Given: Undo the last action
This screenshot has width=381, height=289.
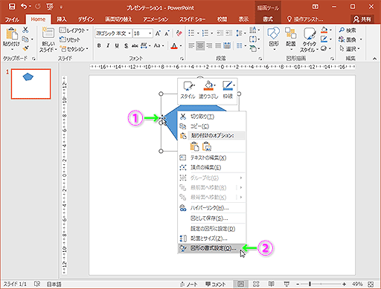Looking at the screenshot, I should 24,7.
